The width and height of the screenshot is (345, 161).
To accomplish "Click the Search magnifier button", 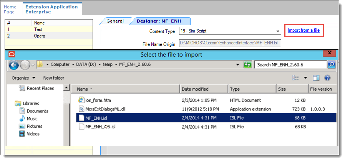I will point(331,65).
